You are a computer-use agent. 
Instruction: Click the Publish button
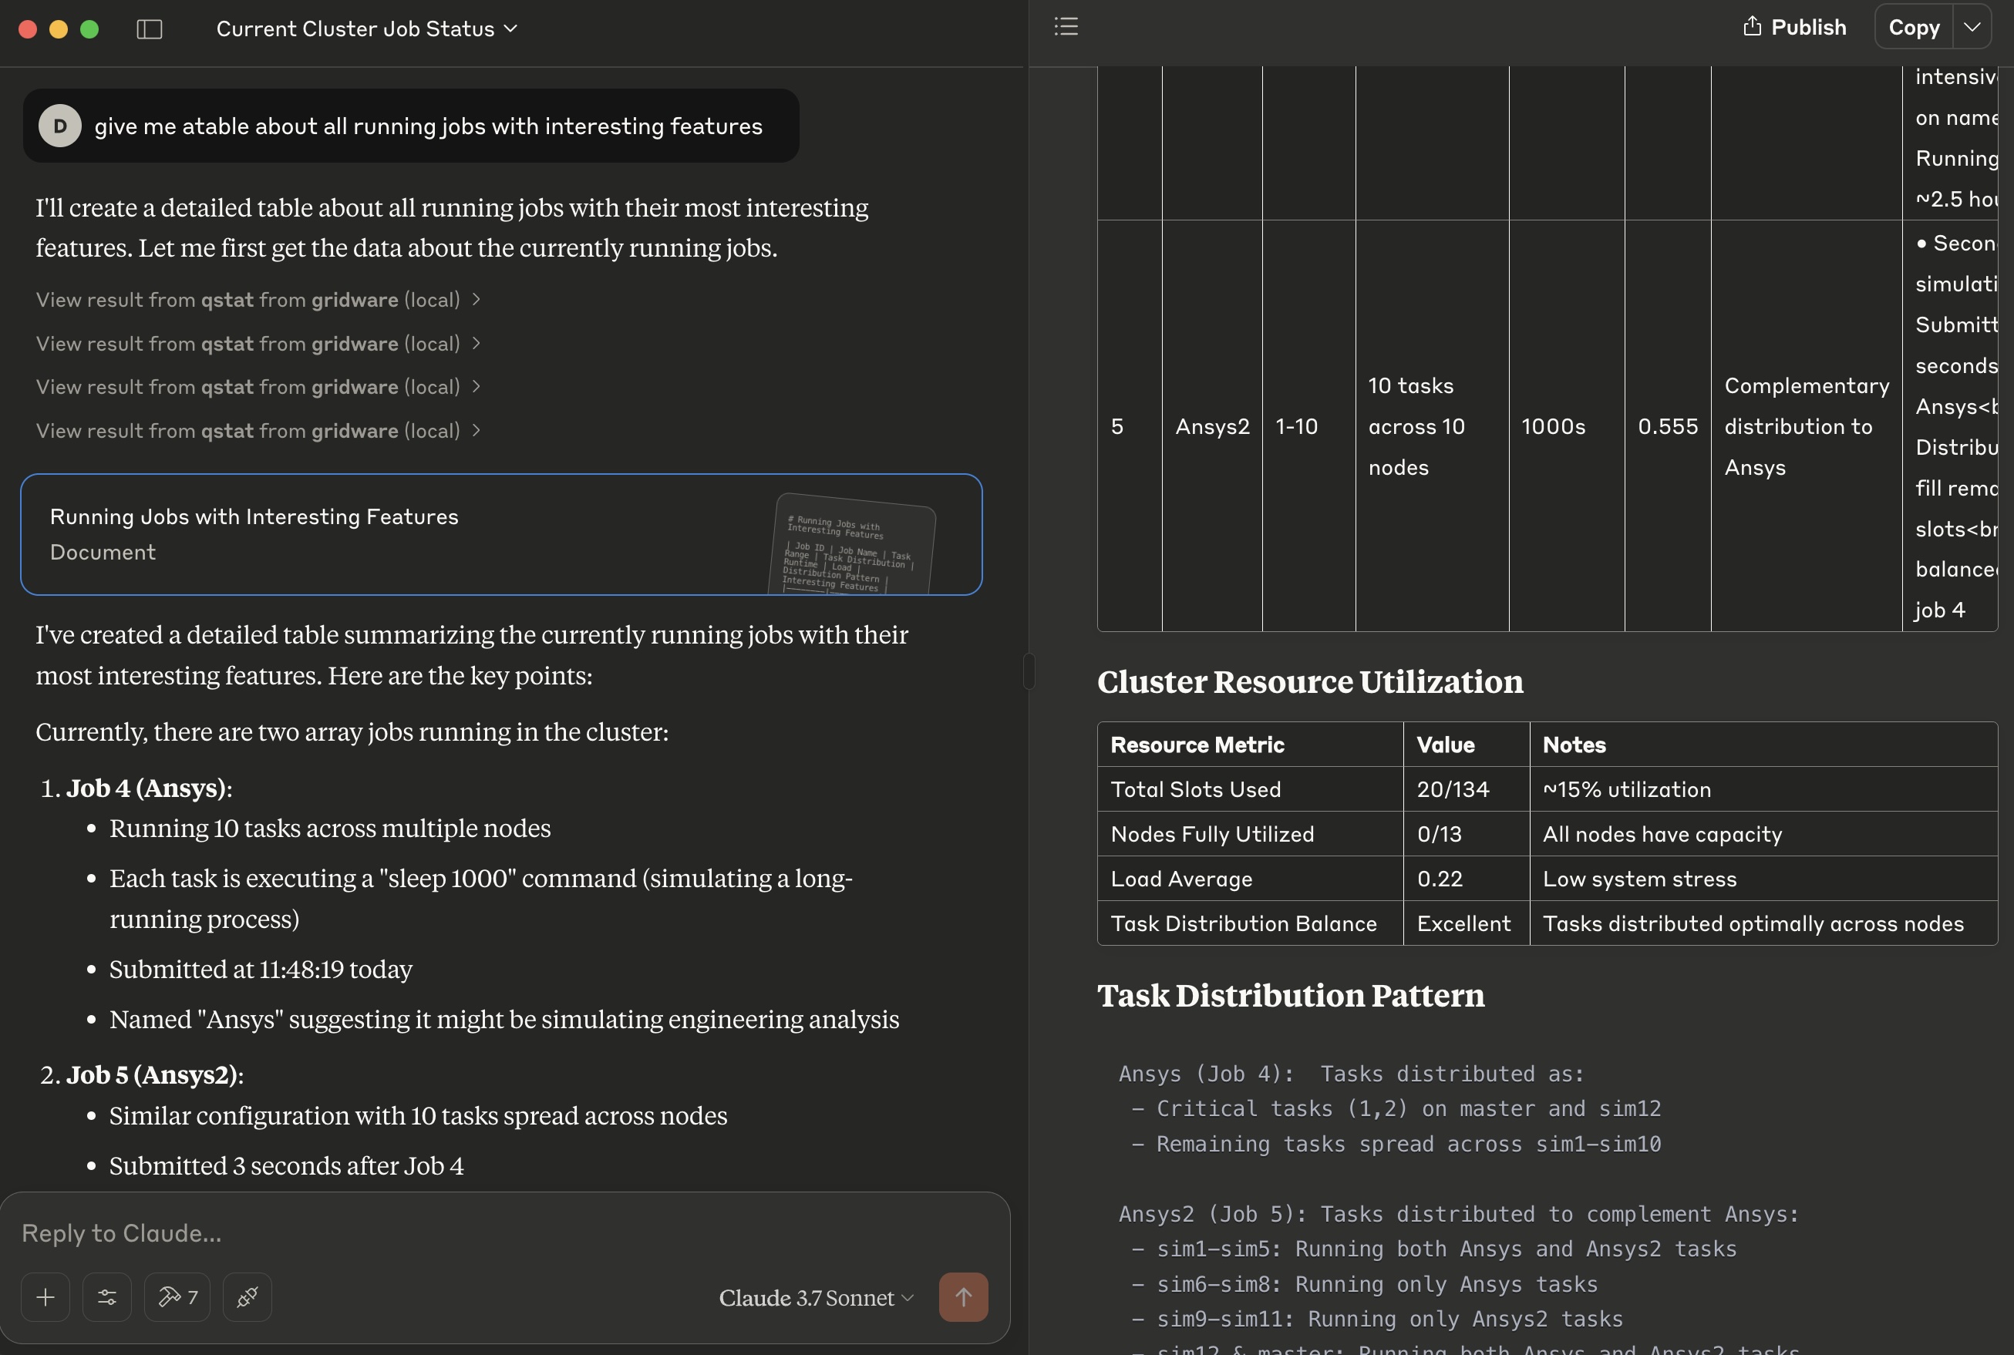coord(1794,27)
